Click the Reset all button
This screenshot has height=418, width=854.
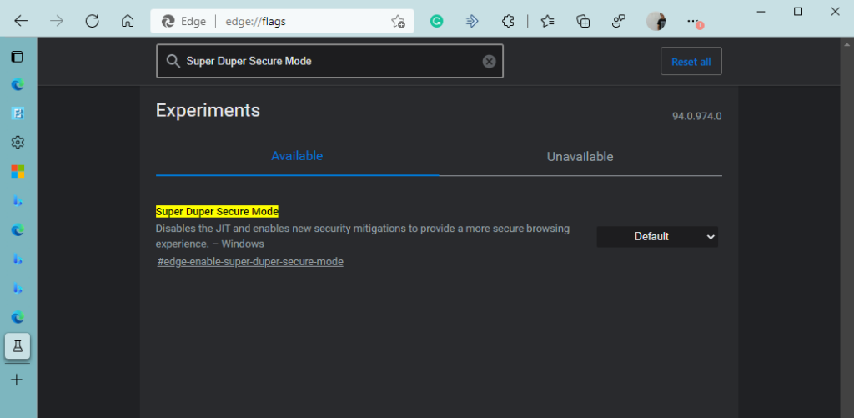[x=691, y=62]
